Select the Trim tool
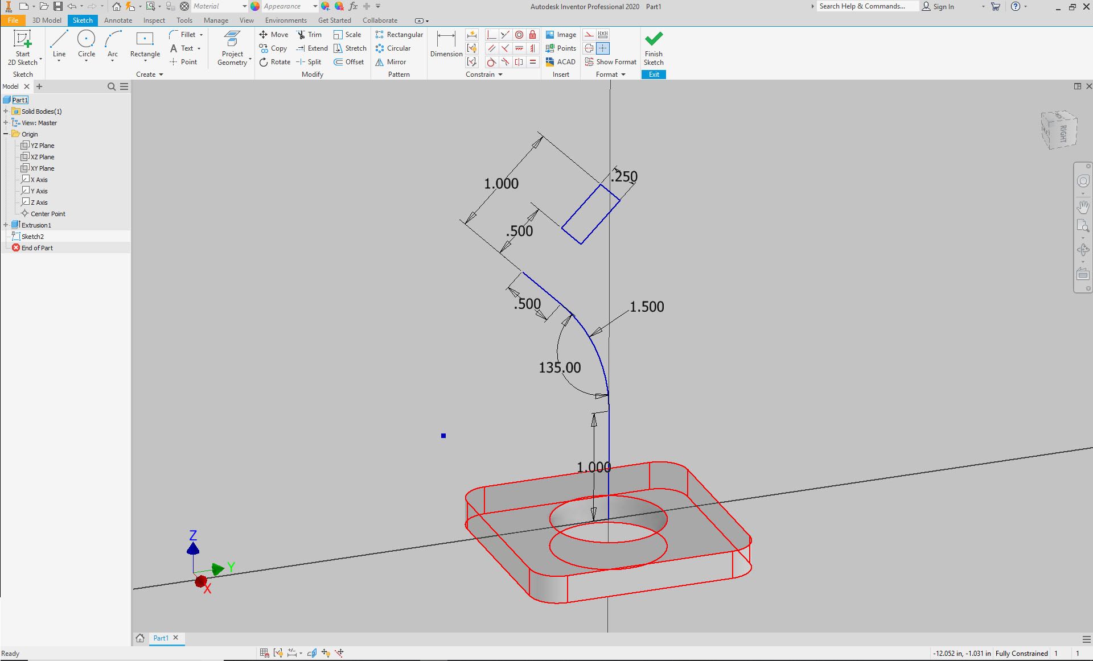 (310, 34)
